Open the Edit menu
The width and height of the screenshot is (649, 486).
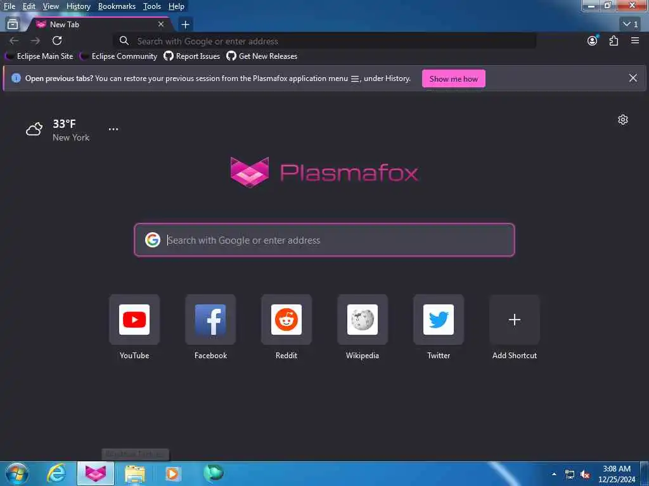pos(29,6)
